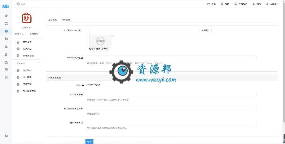Switch to the second settings tab
Image resolution: width=285 pixels, height=144 pixels.
coord(66,19)
